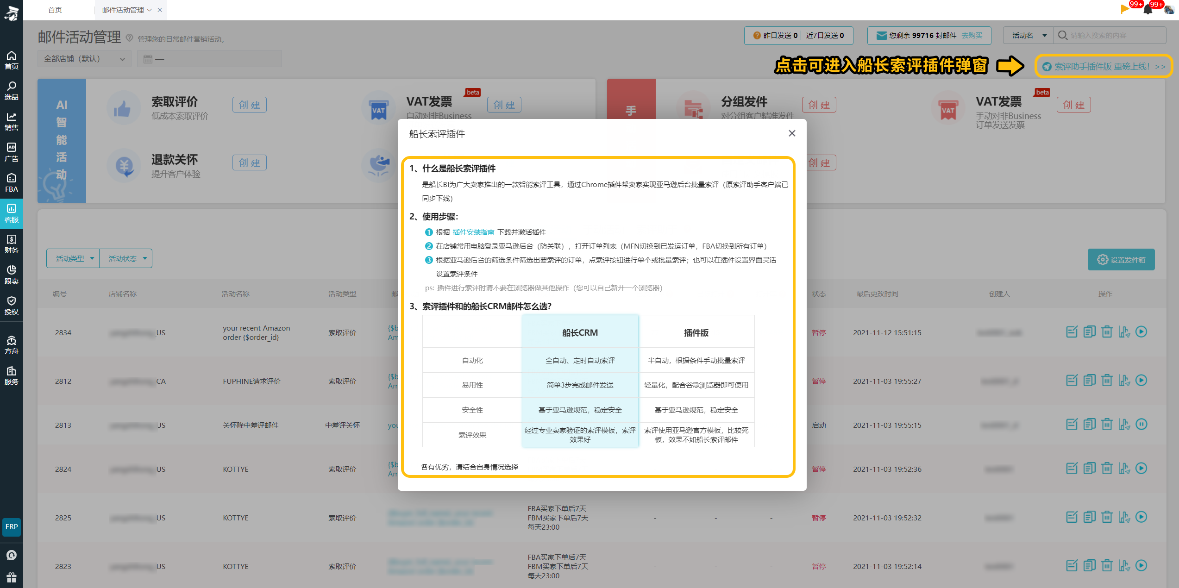
Task: Open the user avatar in top right
Action: pos(1169,10)
